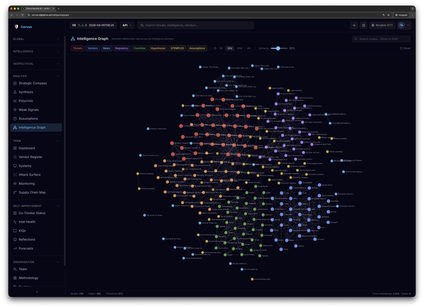
Task: Click FE 1.2.0 version badge
Action: pos(93,25)
